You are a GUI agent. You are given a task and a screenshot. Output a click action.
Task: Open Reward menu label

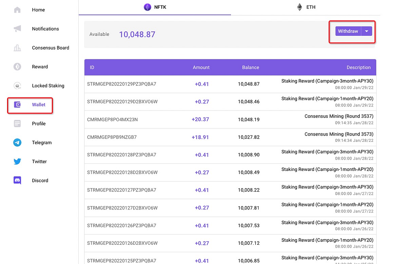[40, 67]
